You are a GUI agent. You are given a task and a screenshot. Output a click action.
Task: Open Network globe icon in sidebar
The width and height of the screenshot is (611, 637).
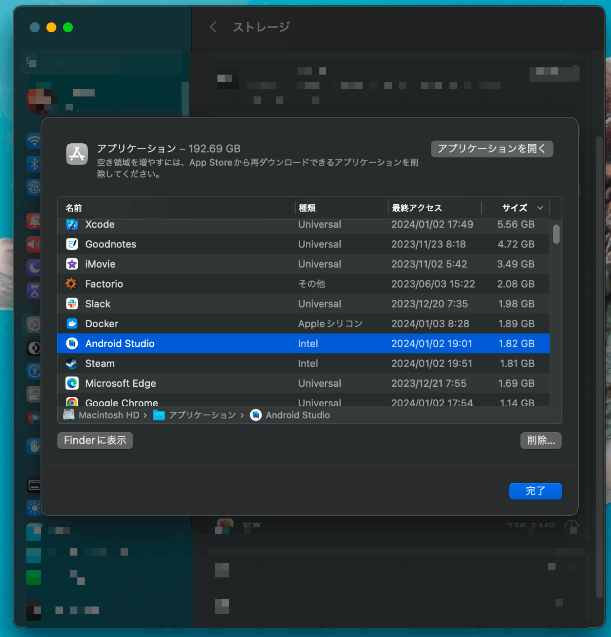pyautogui.click(x=34, y=187)
